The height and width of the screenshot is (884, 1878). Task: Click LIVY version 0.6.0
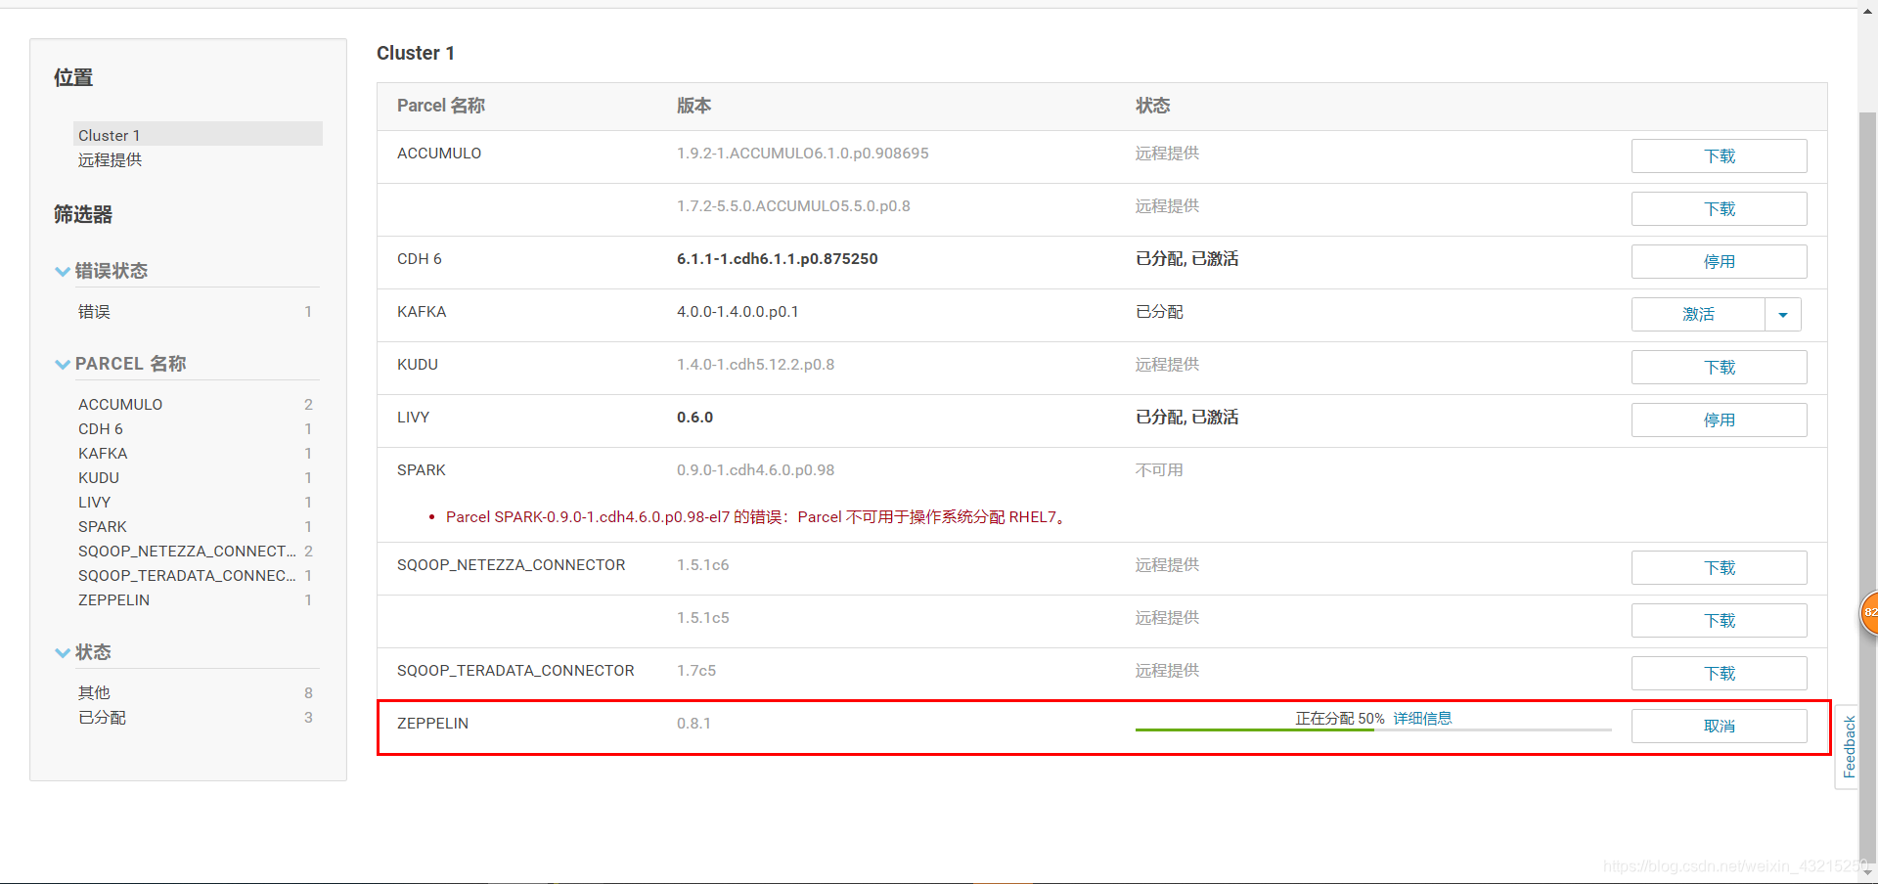pos(695,418)
